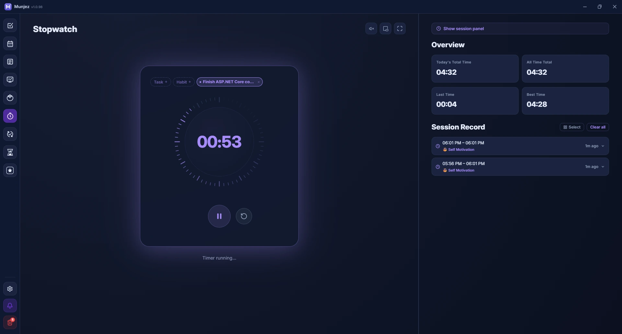Image resolution: width=622 pixels, height=334 pixels.
Task: Open the hourglass countdown sidebar icon
Action: point(10,152)
